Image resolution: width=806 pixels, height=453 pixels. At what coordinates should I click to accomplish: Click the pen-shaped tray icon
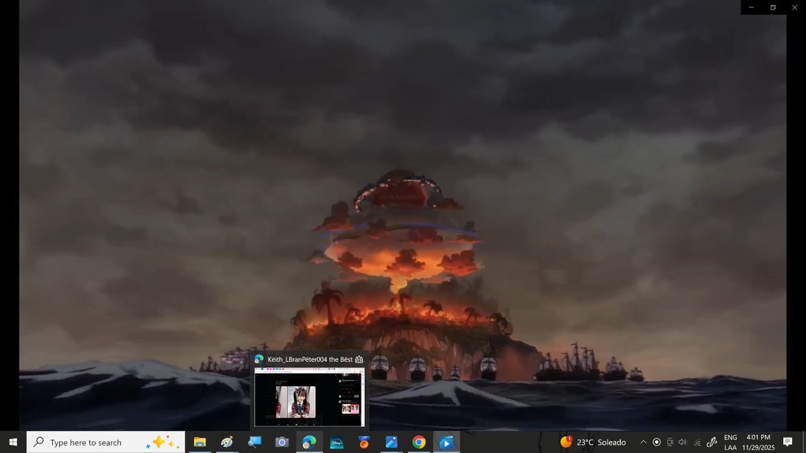[712, 442]
